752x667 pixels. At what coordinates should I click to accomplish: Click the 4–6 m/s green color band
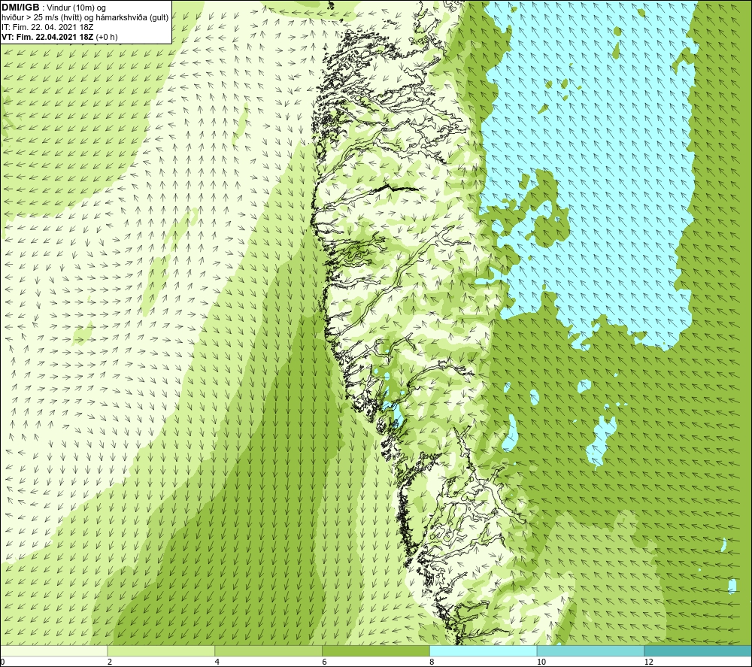[x=268, y=650]
